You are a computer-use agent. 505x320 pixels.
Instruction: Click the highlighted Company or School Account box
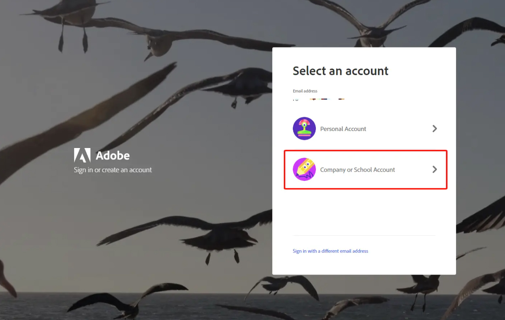[365, 170]
